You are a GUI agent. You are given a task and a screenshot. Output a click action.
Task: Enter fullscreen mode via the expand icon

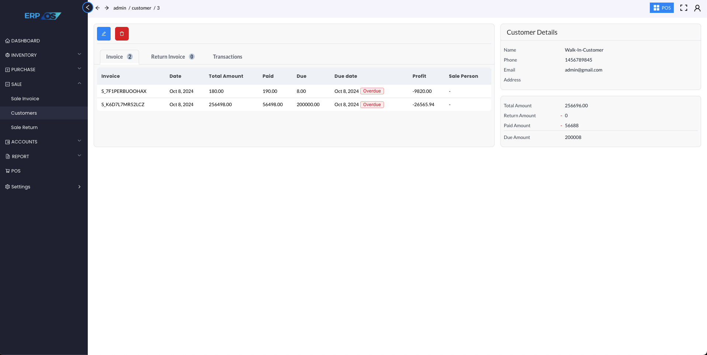pos(683,7)
